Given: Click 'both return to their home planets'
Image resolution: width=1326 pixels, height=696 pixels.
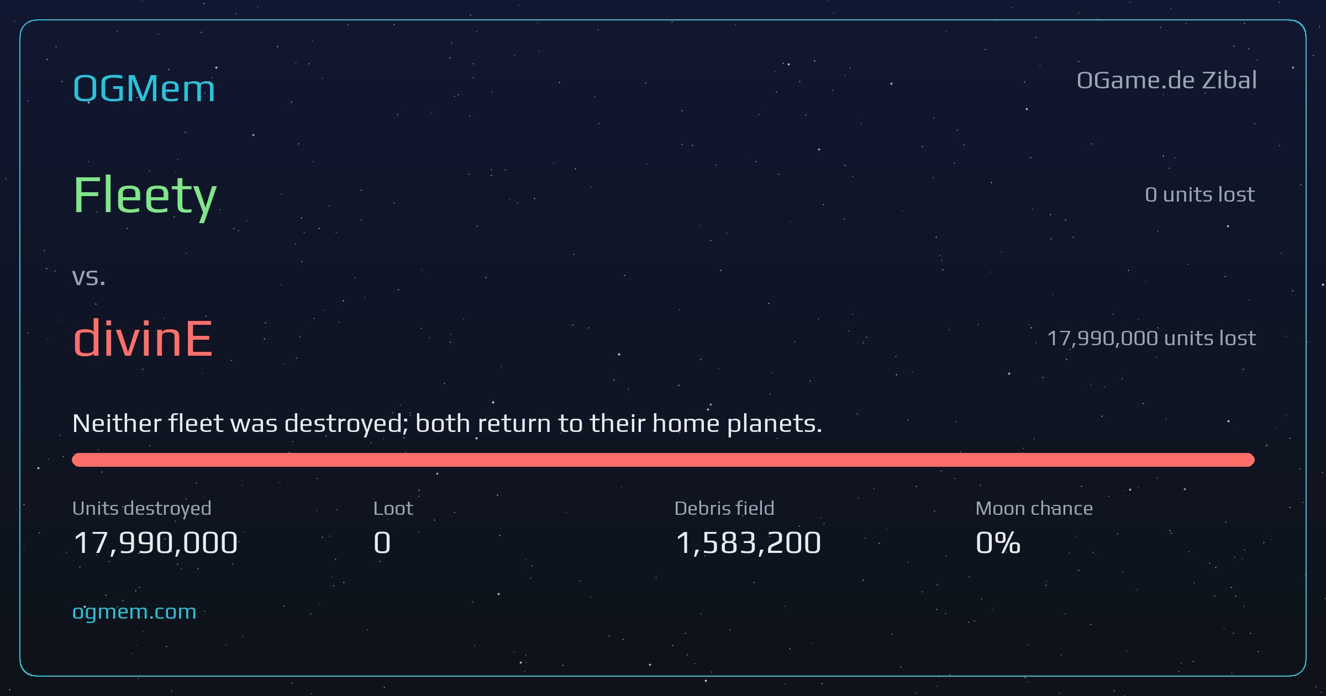Looking at the screenshot, I should [619, 424].
